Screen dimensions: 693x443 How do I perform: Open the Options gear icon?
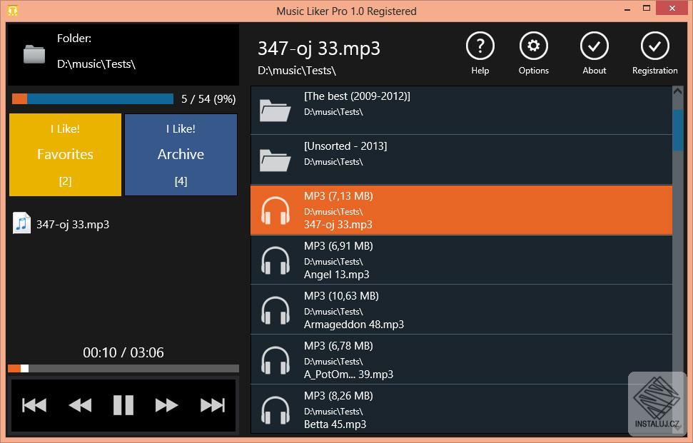tap(533, 47)
